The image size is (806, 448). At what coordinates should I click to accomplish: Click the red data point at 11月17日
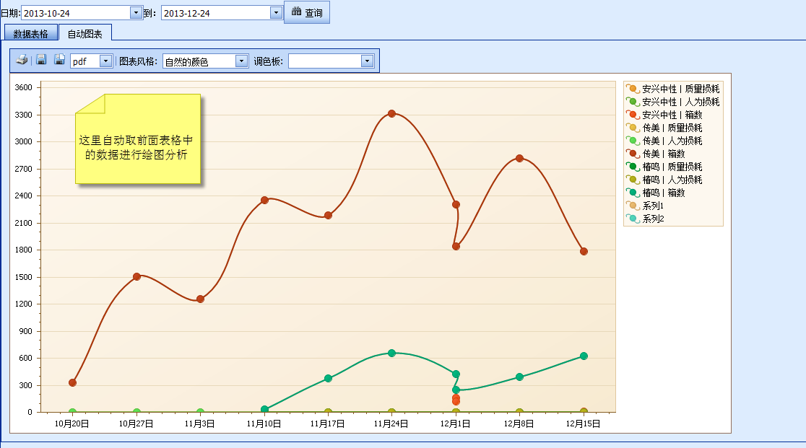click(x=328, y=215)
